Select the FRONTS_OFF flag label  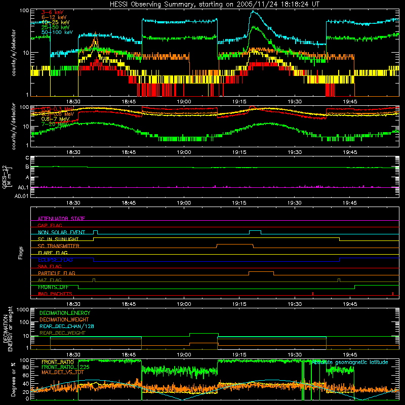(x=53, y=287)
